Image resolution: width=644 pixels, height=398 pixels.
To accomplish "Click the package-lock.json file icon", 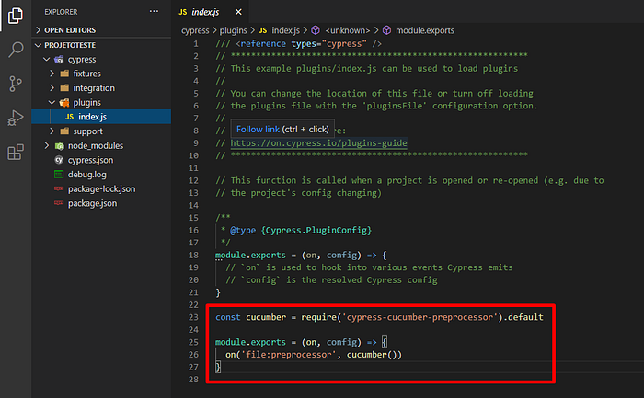I will (59, 188).
